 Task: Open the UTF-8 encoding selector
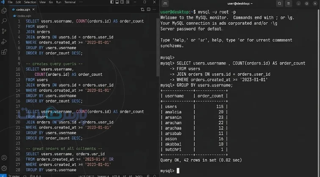click(116, 176)
